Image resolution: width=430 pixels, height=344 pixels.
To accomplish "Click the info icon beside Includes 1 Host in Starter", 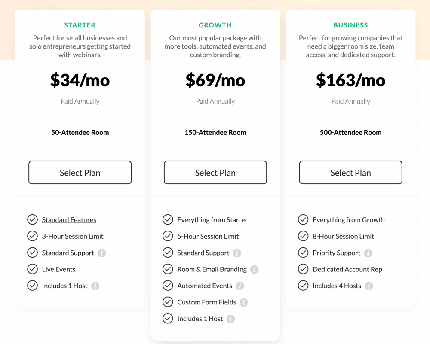I will tap(95, 286).
